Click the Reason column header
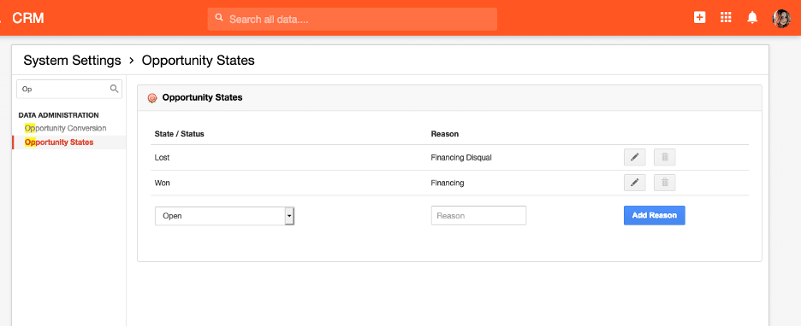 445,134
